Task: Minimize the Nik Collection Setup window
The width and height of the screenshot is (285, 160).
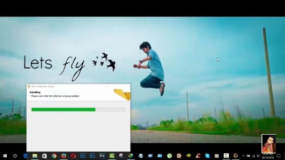Action: 107,87
